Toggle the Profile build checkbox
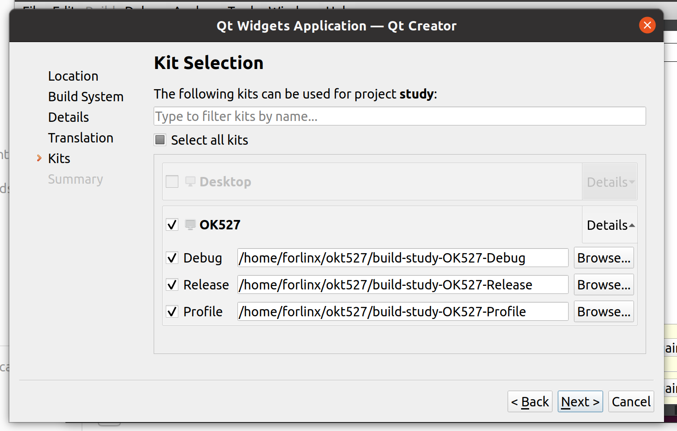The height and width of the screenshot is (431, 677). point(172,312)
